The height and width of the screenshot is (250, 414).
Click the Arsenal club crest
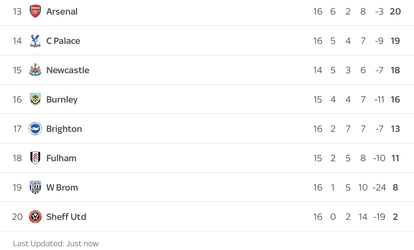35,11
